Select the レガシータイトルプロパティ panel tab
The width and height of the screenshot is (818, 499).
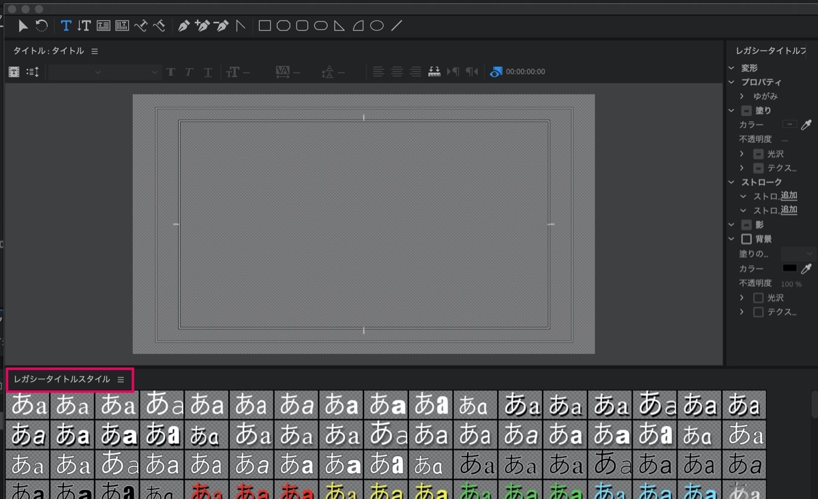(771, 51)
